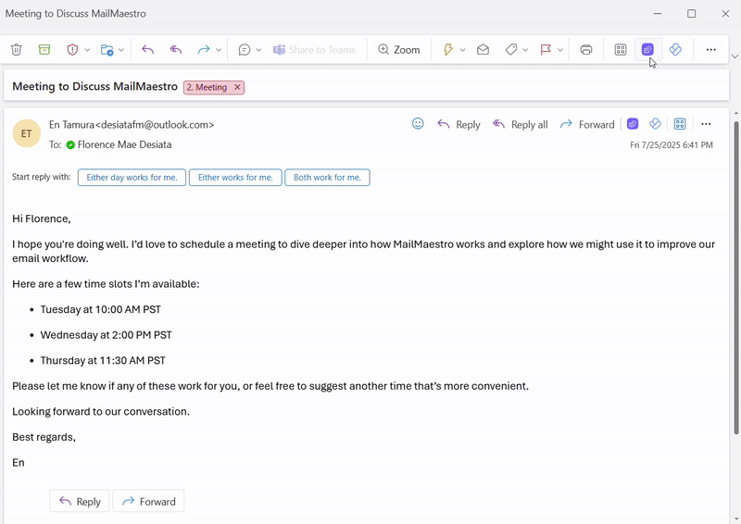Click the Reply button below the message
Image resolution: width=741 pixels, height=524 pixels.
point(80,502)
